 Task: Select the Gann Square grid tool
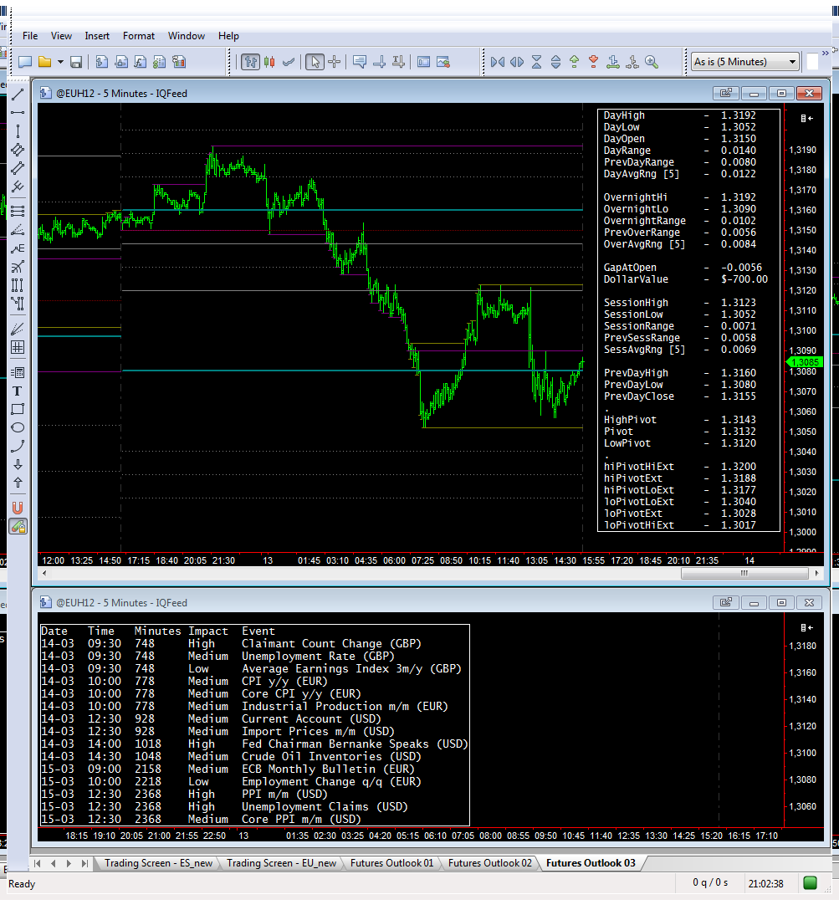(18, 347)
